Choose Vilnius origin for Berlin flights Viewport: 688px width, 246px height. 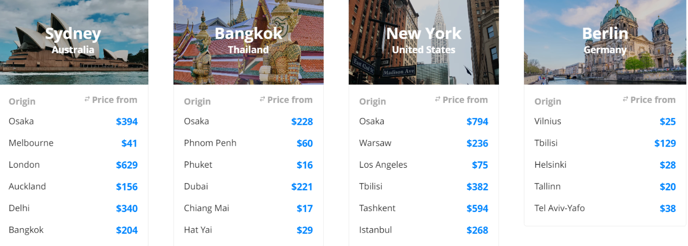(x=548, y=121)
